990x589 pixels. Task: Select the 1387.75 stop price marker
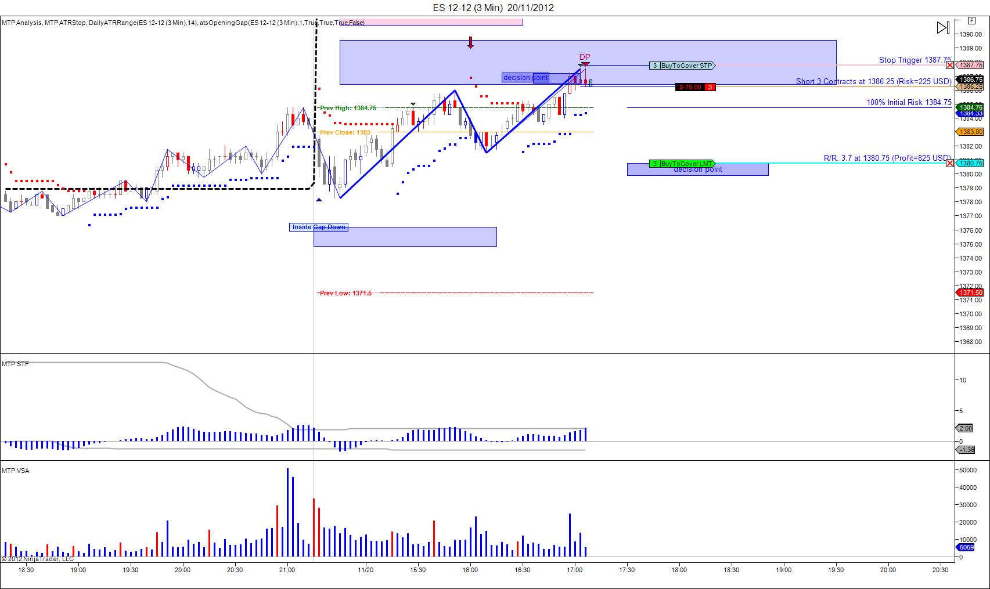point(970,66)
